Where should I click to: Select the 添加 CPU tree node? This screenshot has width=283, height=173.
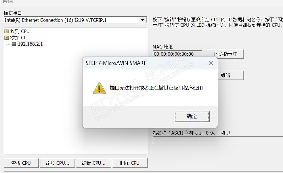pyautogui.click(x=20, y=38)
